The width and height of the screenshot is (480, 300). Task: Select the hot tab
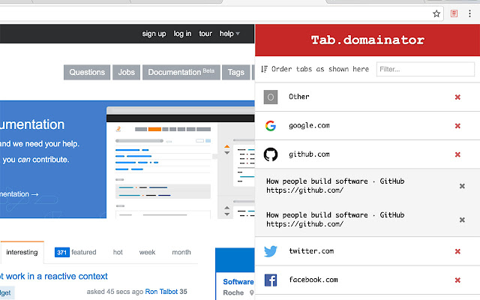click(x=118, y=252)
